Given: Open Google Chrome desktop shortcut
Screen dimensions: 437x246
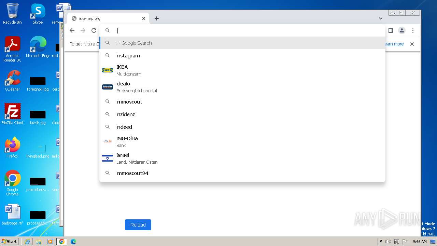Looking at the screenshot, I should 12,183.
